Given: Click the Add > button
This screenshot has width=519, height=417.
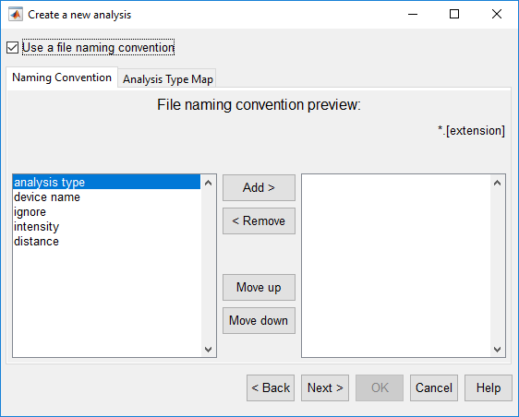Looking at the screenshot, I should (x=259, y=187).
